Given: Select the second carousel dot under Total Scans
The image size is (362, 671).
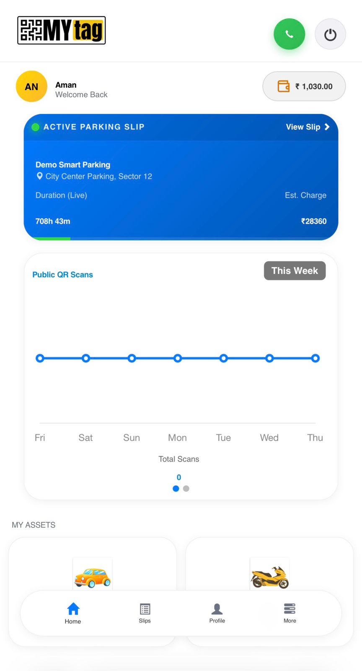Looking at the screenshot, I should 186,489.
